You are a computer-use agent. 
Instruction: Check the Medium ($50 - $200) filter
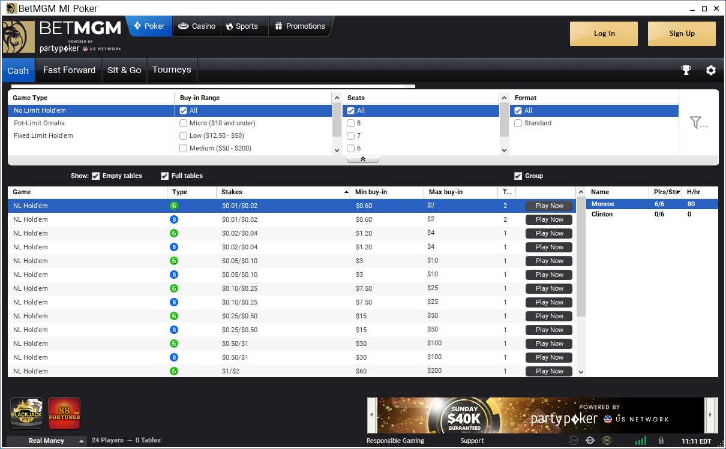[x=184, y=148]
